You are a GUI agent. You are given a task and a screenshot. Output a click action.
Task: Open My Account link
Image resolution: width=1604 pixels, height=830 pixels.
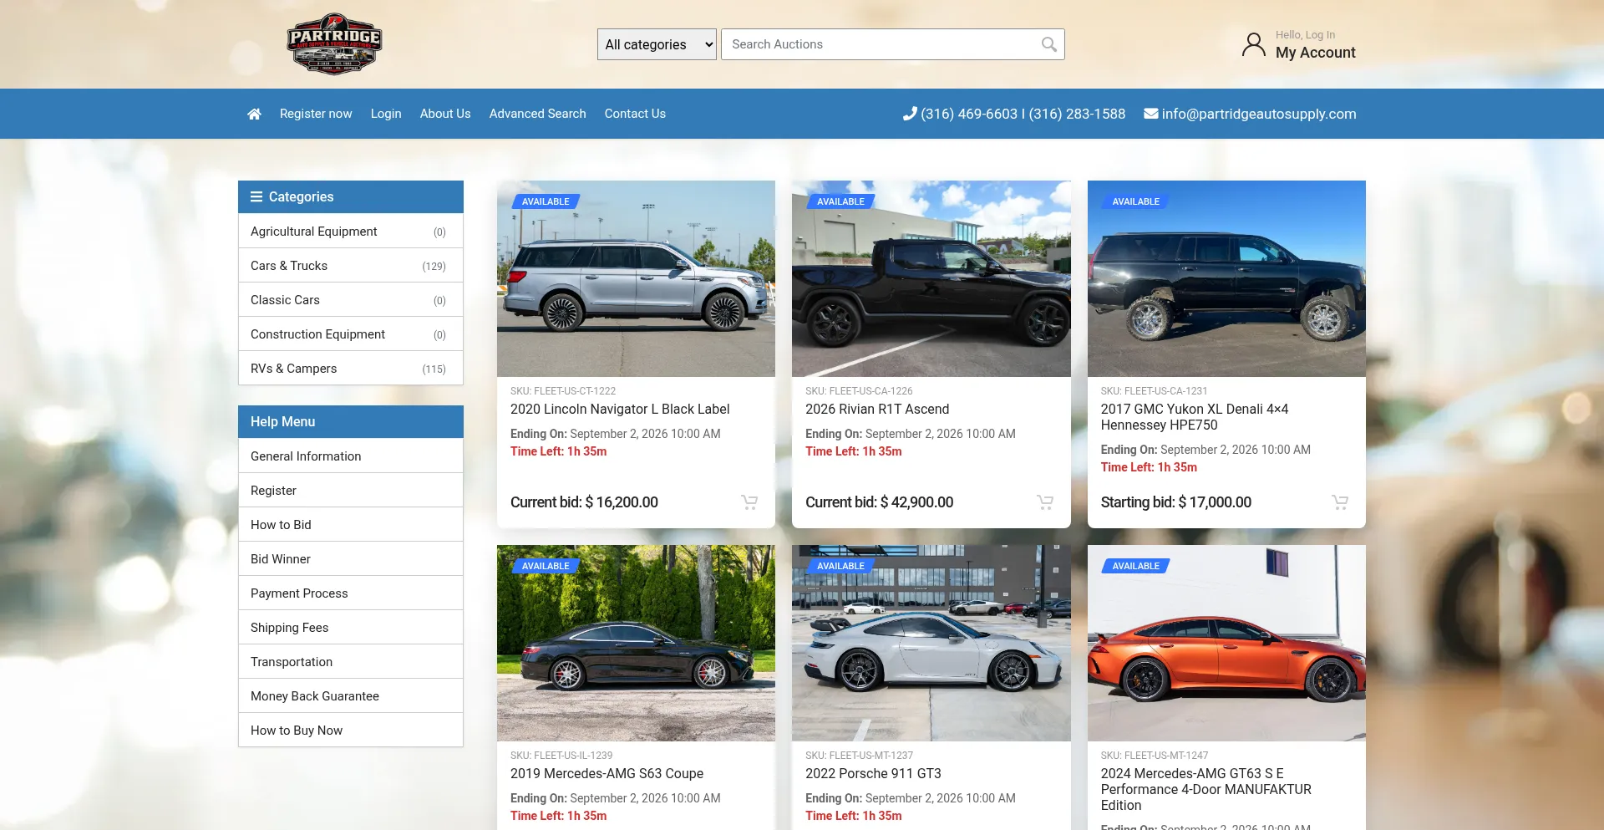[x=1315, y=53]
